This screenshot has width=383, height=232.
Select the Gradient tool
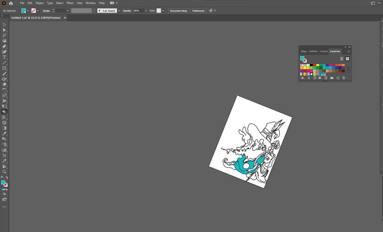click(4, 128)
